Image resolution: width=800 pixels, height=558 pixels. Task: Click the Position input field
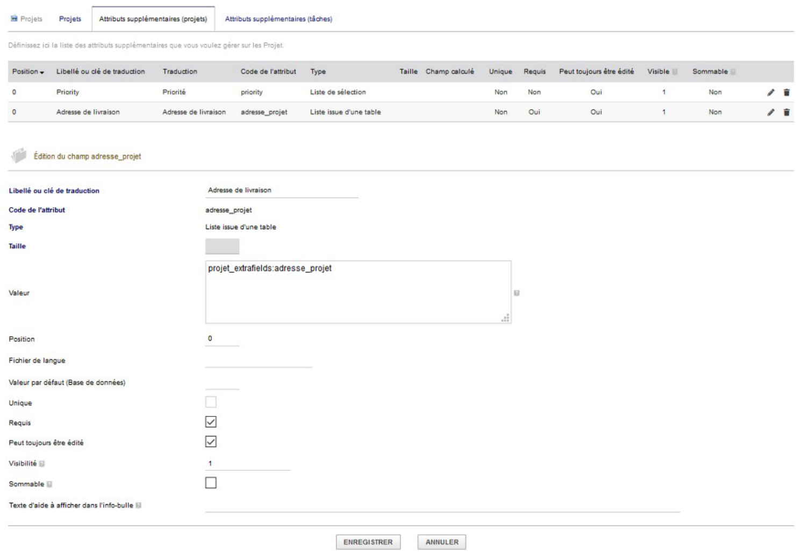coord(222,338)
